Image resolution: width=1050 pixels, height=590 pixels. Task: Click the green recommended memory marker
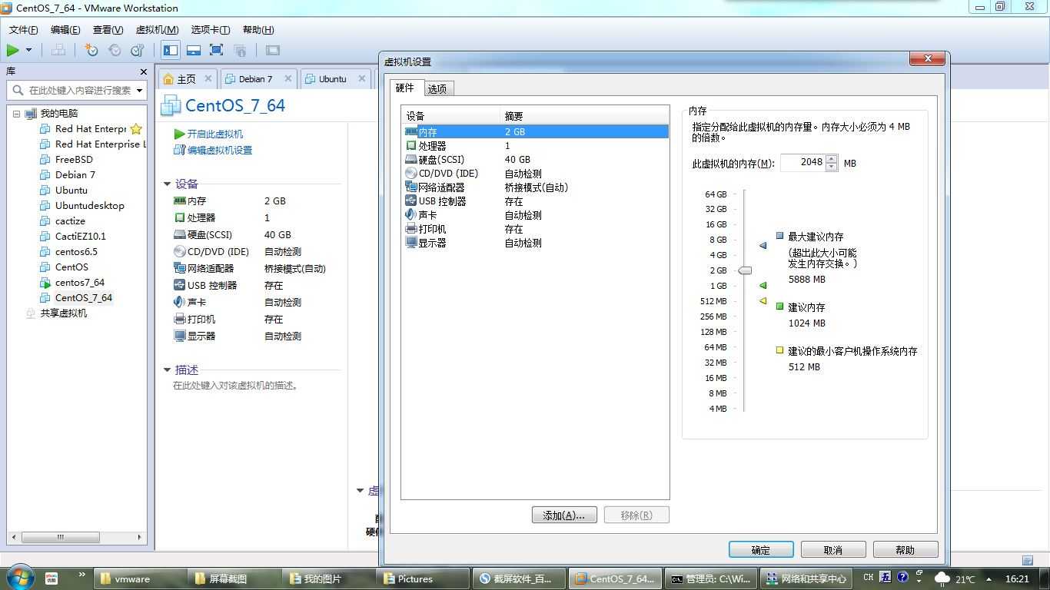pos(763,285)
